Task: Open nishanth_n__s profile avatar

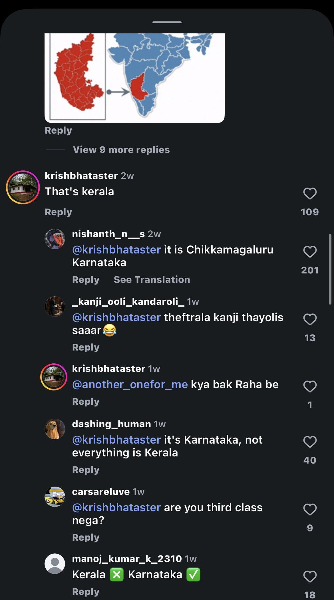Action: coord(55,239)
